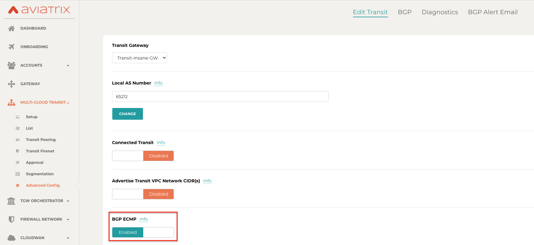Open the Diagnostics tab
This screenshot has width=534, height=245.
pos(440,12)
